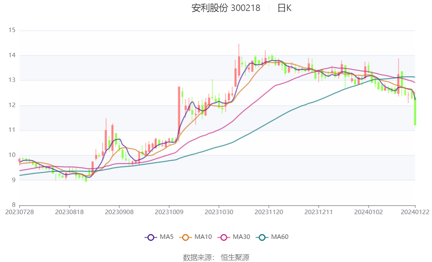The height and width of the screenshot is (262, 432).
Task: Click the 20240102 x-axis date label
Action: click(369, 212)
